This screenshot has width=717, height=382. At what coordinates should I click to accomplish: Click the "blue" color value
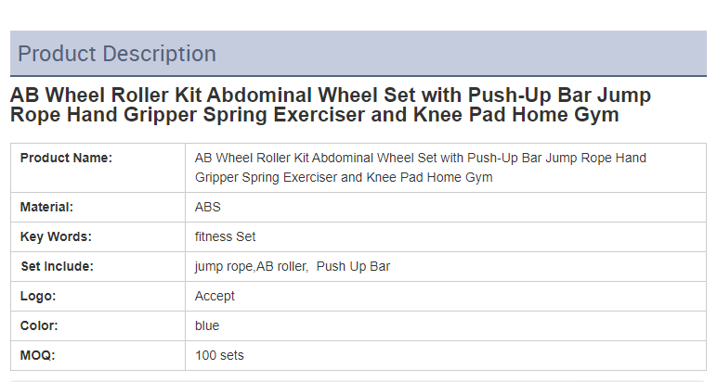click(207, 325)
